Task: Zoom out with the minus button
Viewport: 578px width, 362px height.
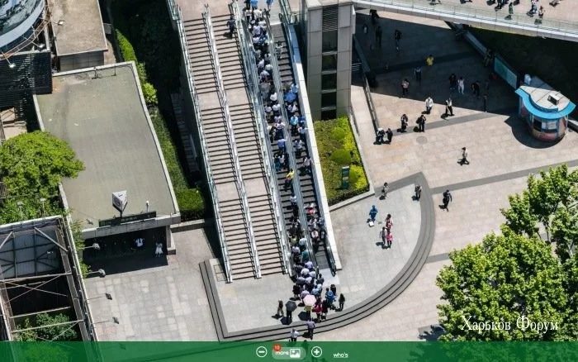Action: pos(262,351)
